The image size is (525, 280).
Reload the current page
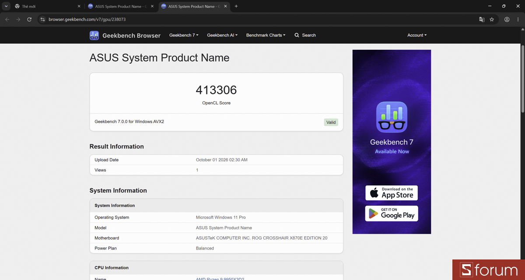[29, 19]
